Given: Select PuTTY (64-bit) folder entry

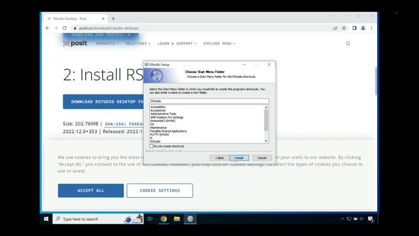Looking at the screenshot, I should click(x=159, y=135).
